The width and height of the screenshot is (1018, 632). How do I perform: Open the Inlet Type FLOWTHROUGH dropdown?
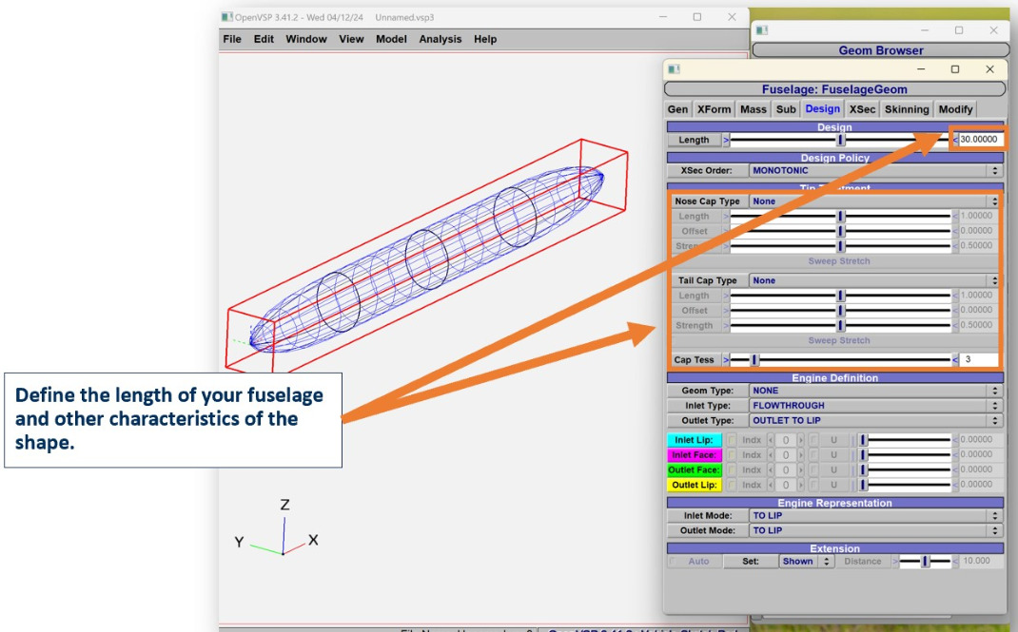click(x=874, y=406)
